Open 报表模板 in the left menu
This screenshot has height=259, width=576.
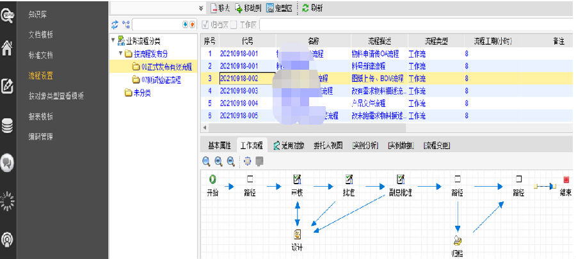[x=41, y=116]
